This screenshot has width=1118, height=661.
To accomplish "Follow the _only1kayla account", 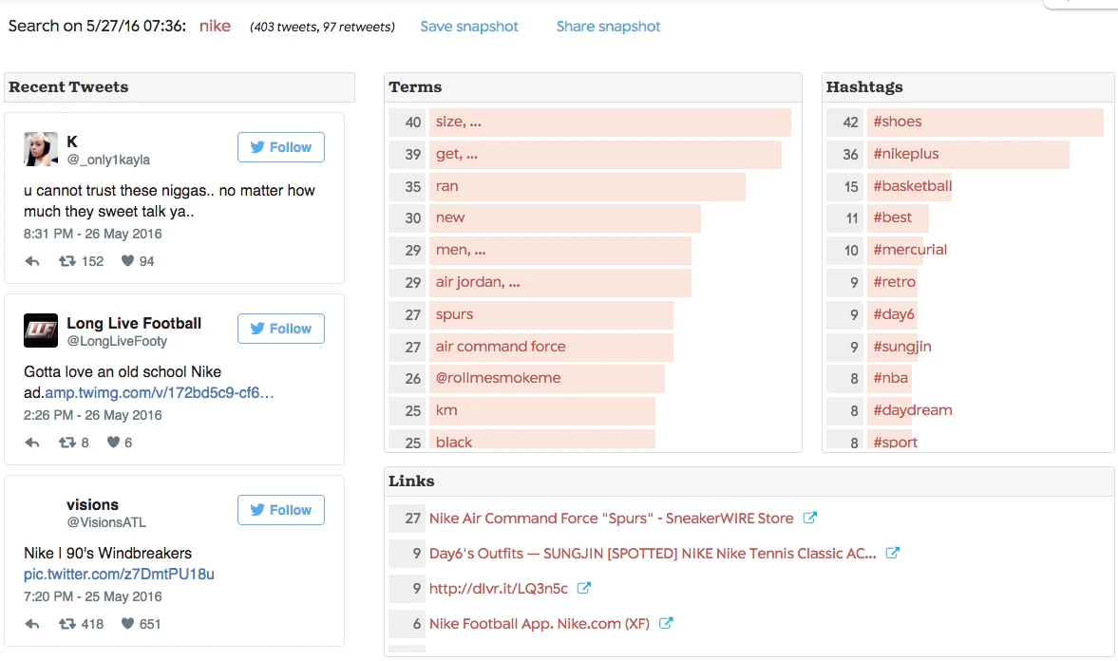I will point(281,147).
